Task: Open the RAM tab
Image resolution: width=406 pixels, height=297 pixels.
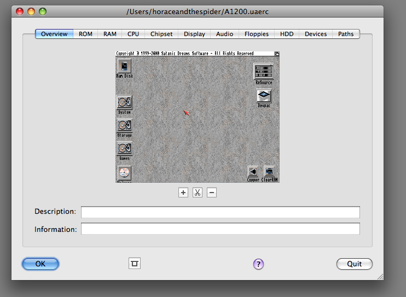Action: tap(110, 34)
